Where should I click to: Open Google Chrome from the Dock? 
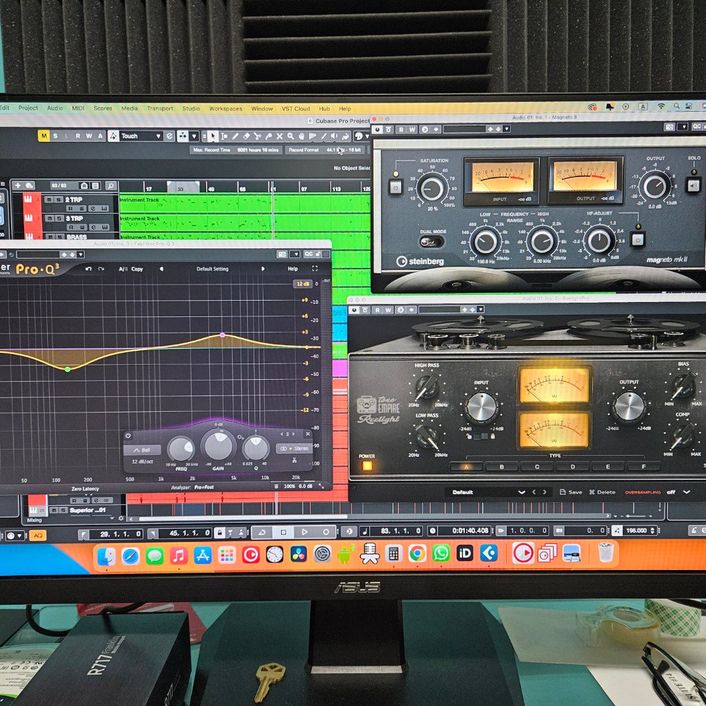[x=417, y=554]
